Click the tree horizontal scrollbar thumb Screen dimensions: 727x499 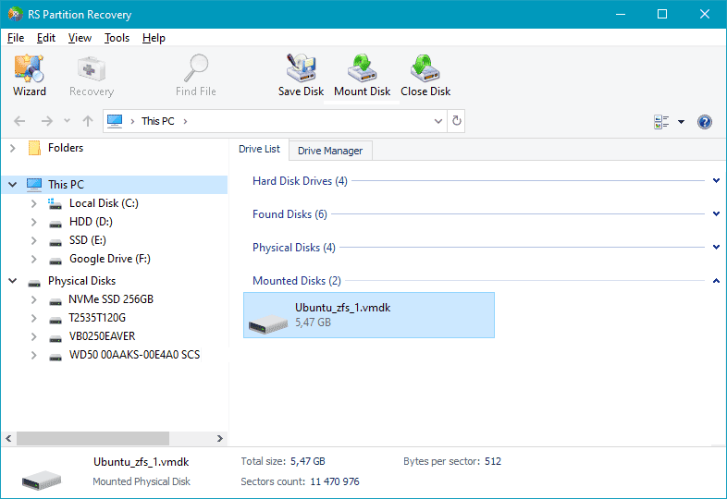point(92,438)
